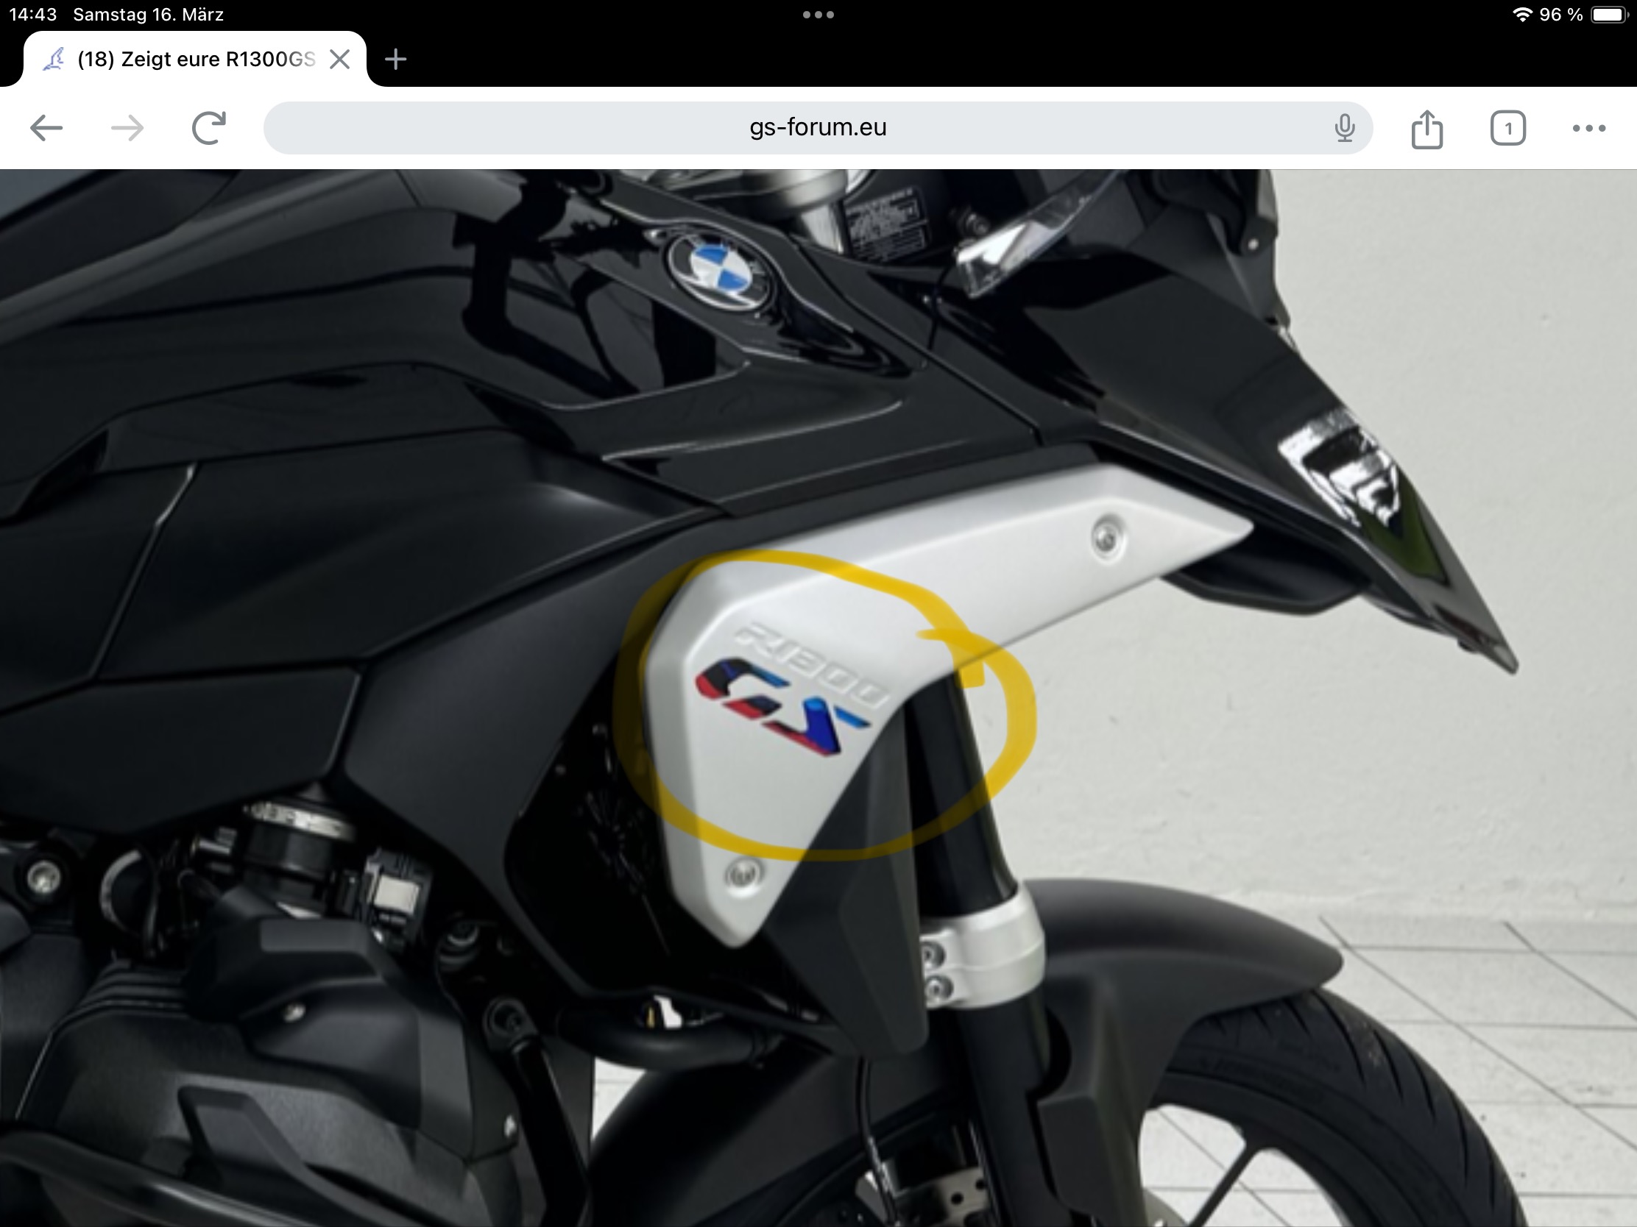The width and height of the screenshot is (1637, 1227).
Task: Open the share sheet
Action: 1426,128
